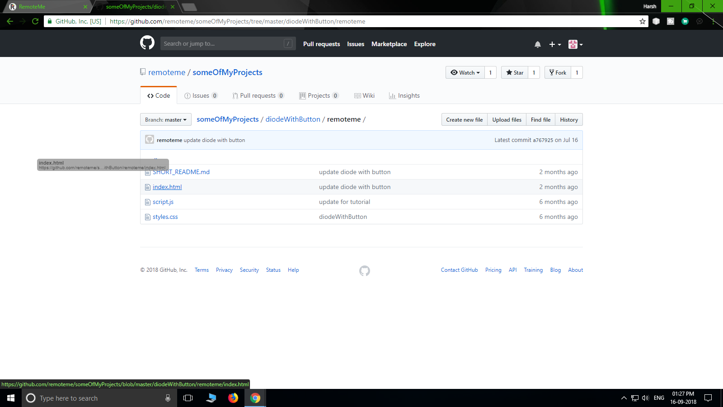Open Contact GitHub footer link
Screen dimensions: 723x407
coord(460,270)
